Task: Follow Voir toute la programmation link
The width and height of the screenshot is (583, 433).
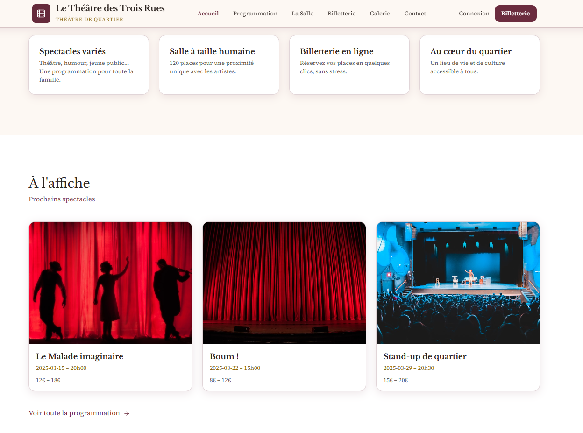Action: (74, 413)
